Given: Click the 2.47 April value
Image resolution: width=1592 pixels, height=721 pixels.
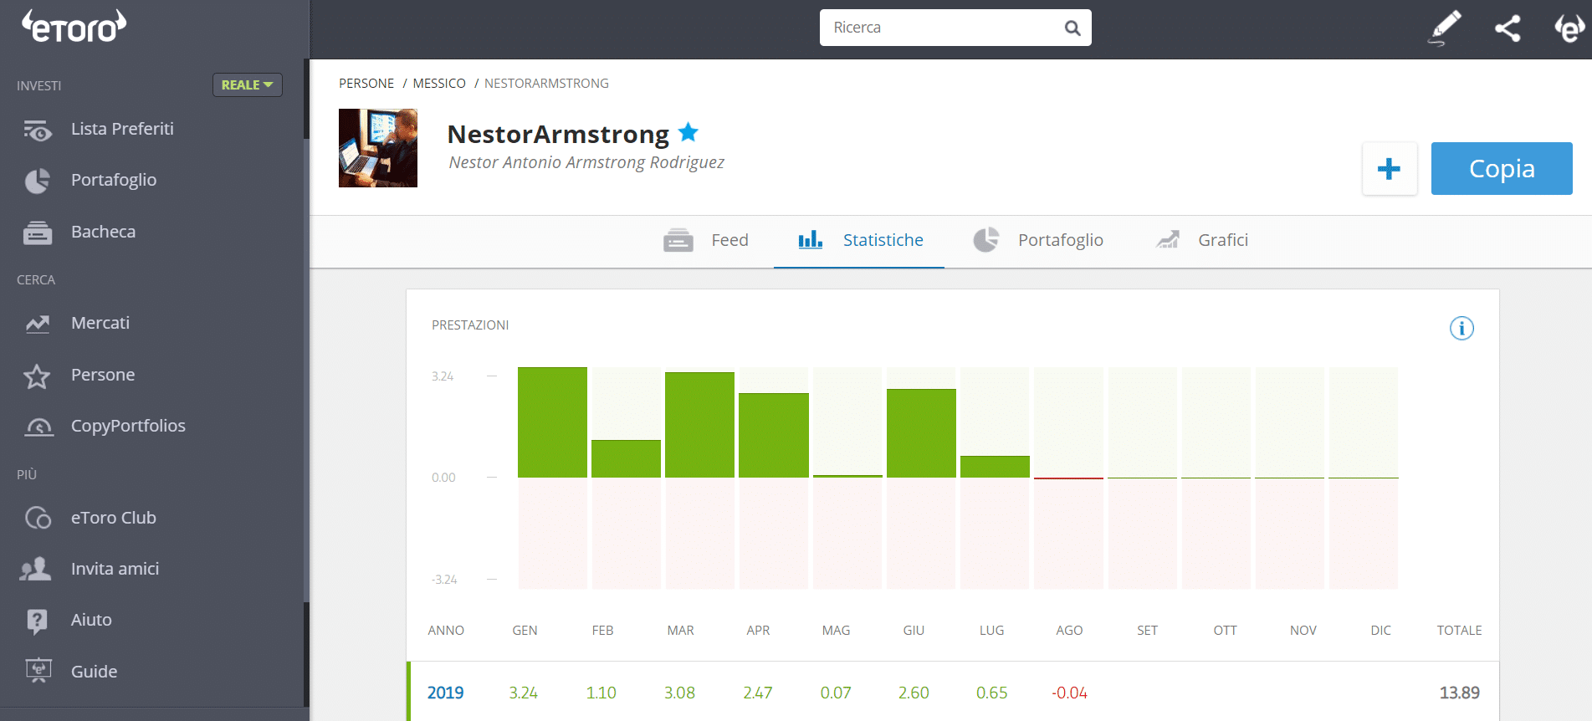Looking at the screenshot, I should [758, 693].
